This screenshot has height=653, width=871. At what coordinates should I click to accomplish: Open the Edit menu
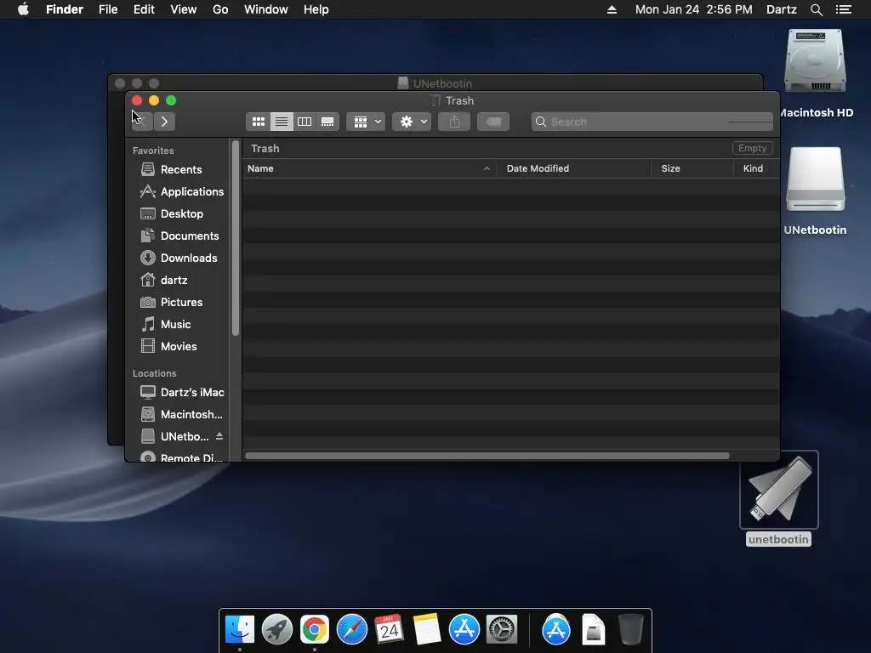tap(144, 9)
